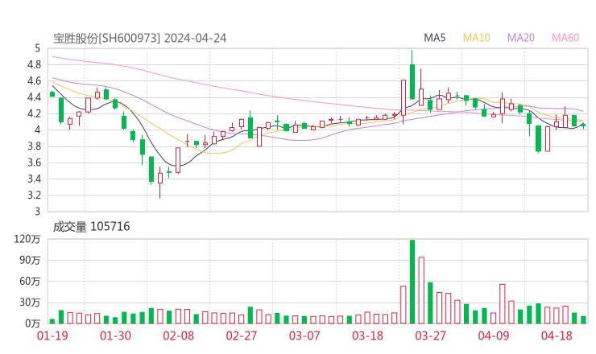Toggle the MA20 legend label

point(521,38)
